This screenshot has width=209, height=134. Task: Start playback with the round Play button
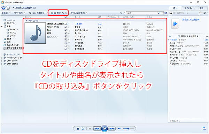pos(104,129)
